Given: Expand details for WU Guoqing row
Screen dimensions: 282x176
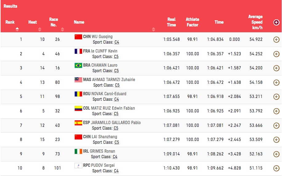Looking at the screenshot, I should point(276,40).
